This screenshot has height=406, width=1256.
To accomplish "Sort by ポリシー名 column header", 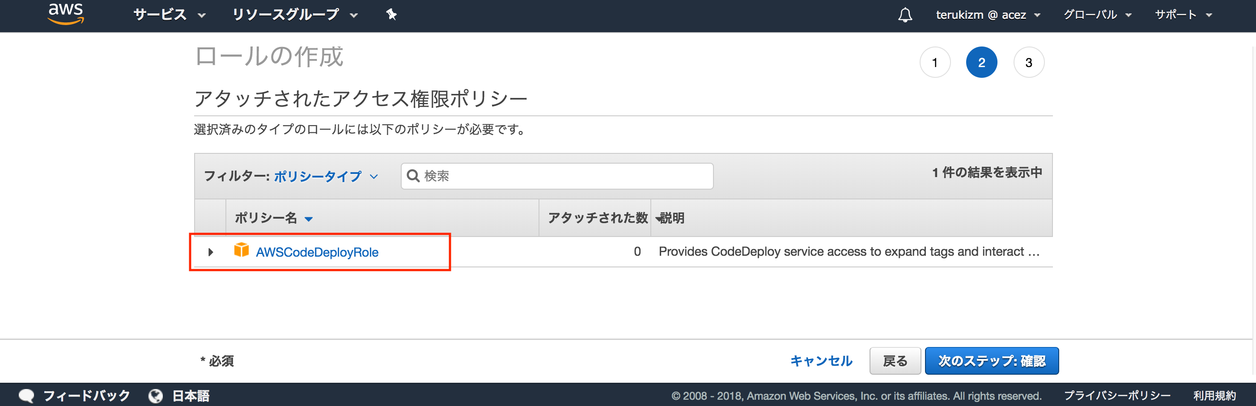I will click(274, 218).
